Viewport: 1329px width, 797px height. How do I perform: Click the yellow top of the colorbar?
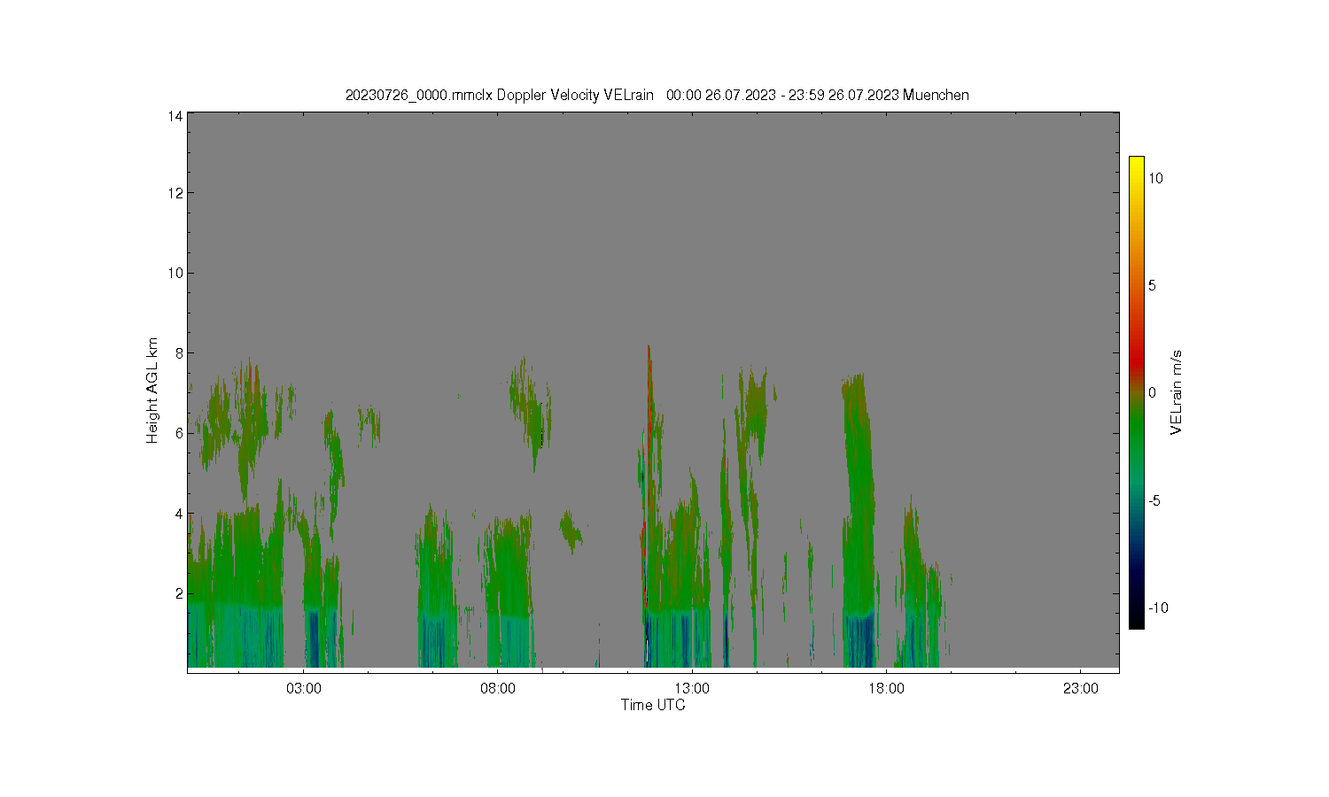[1136, 168]
